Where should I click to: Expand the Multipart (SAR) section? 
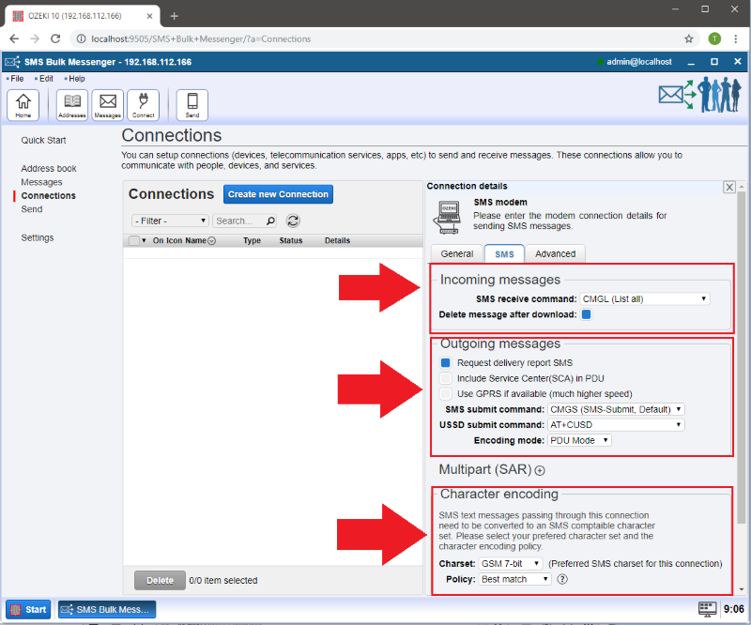(x=540, y=470)
